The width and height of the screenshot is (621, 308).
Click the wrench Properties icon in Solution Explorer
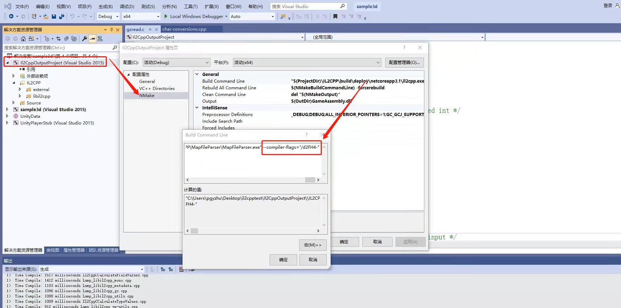[x=85, y=39]
